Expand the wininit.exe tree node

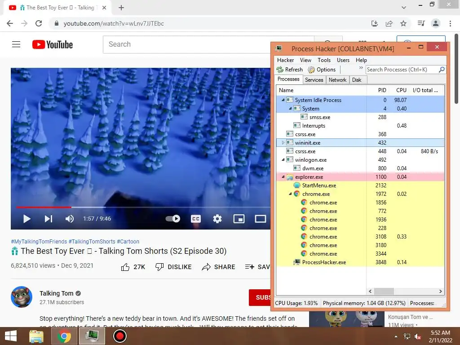click(x=283, y=142)
